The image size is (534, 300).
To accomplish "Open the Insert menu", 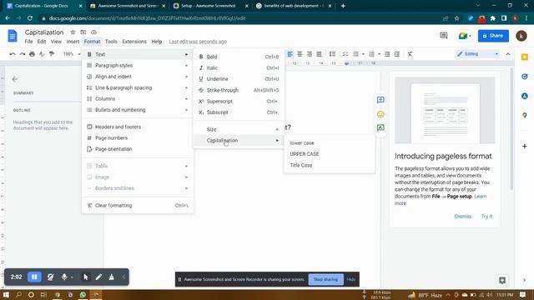I will (73, 42).
